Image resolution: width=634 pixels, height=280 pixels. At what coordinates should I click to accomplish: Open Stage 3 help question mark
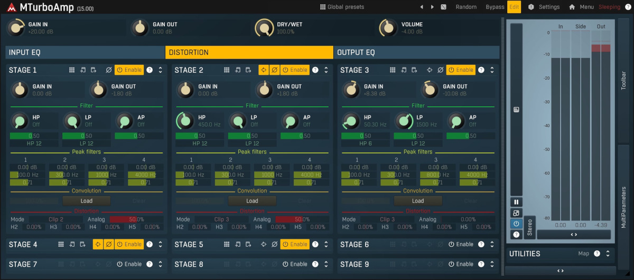(481, 70)
